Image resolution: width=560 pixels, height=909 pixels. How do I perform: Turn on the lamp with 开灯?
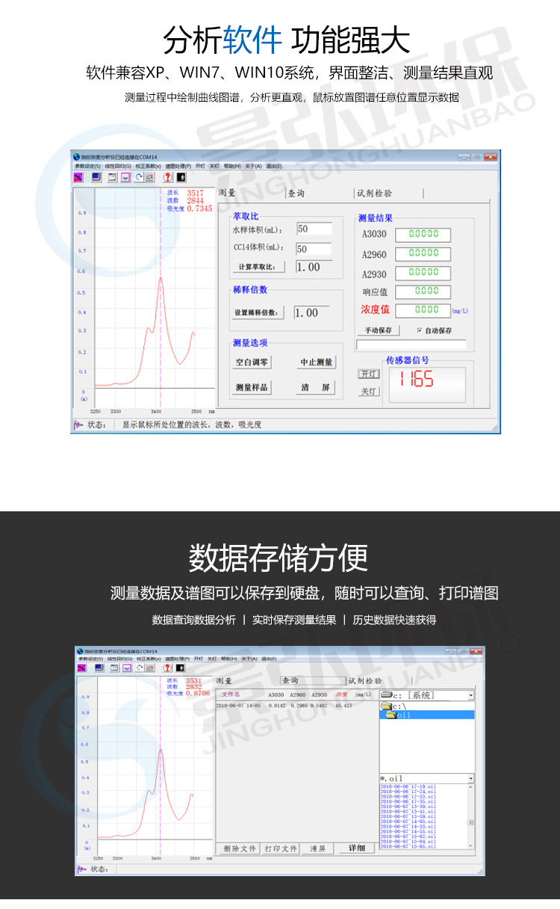coord(370,374)
